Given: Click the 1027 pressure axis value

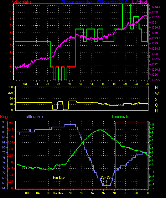Looking at the screenshot, I should tap(155, 64).
